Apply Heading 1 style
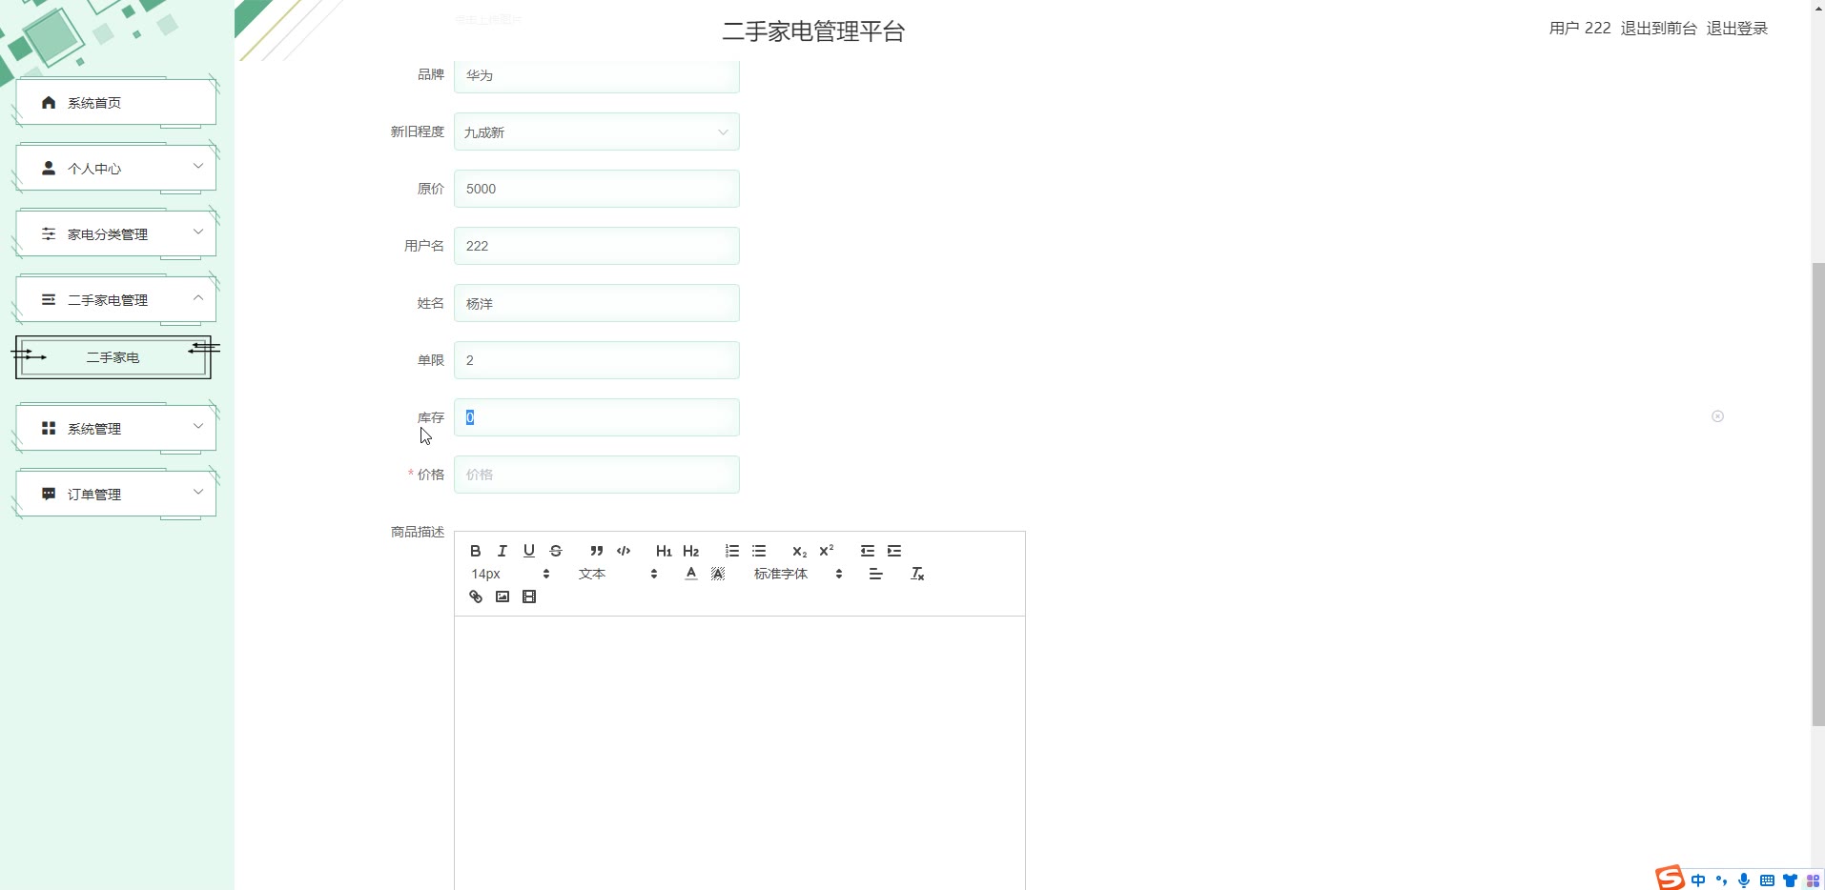Screen dimensions: 1825x890 tap(664, 551)
